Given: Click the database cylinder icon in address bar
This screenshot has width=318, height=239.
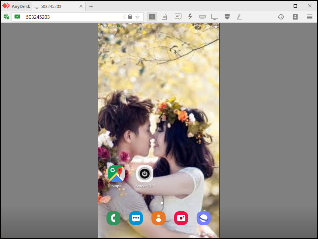Looking at the screenshot, I should pyautogui.click(x=130, y=17).
